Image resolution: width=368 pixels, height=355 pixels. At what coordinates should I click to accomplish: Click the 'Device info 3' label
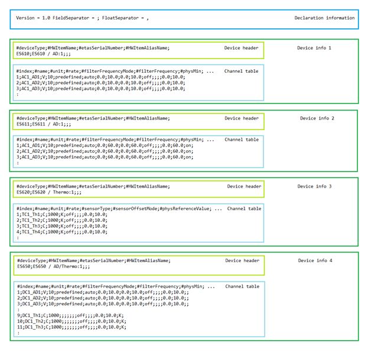(x=314, y=186)
